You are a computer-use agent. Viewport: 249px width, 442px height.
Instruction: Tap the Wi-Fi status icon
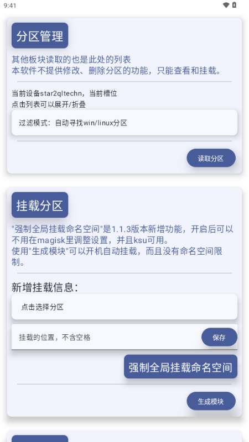pos(226,5)
